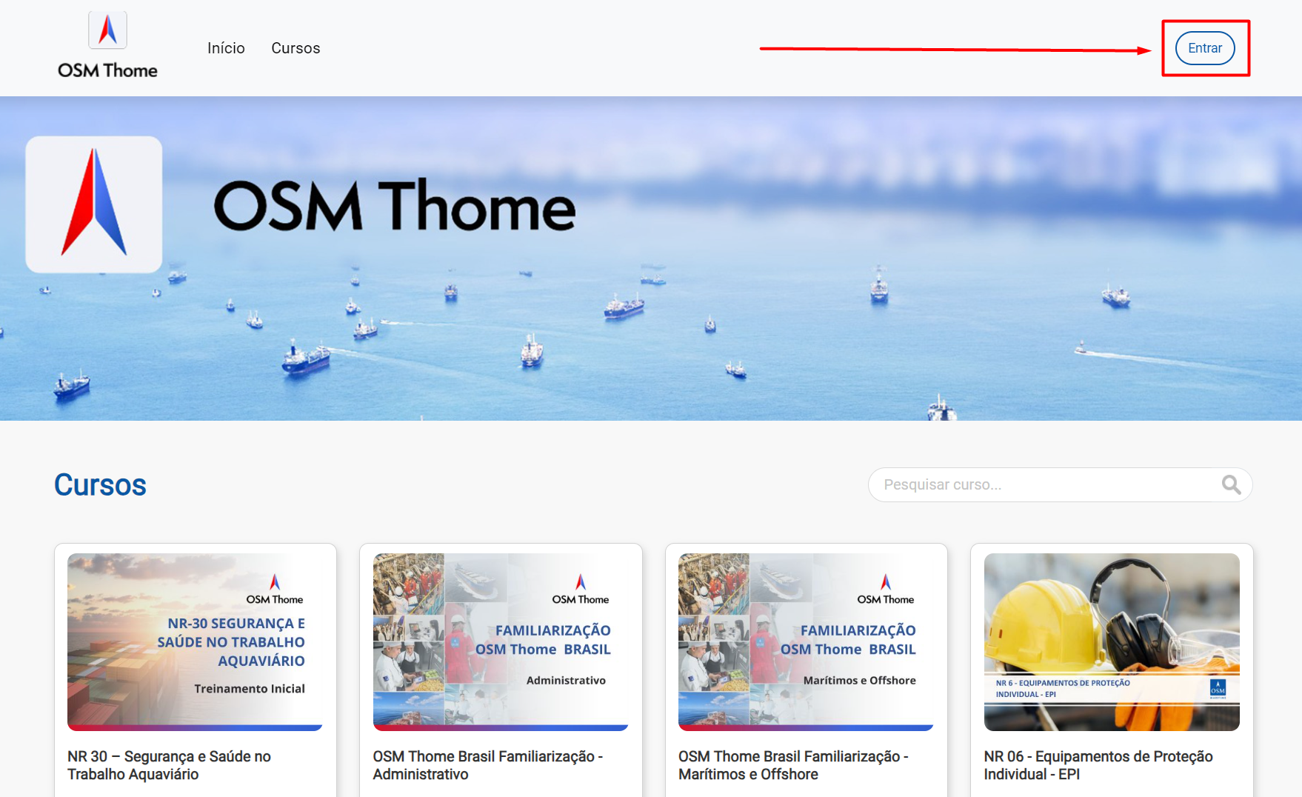Click the large OSM Thome banner logo icon
This screenshot has height=797, width=1302.
[94, 204]
